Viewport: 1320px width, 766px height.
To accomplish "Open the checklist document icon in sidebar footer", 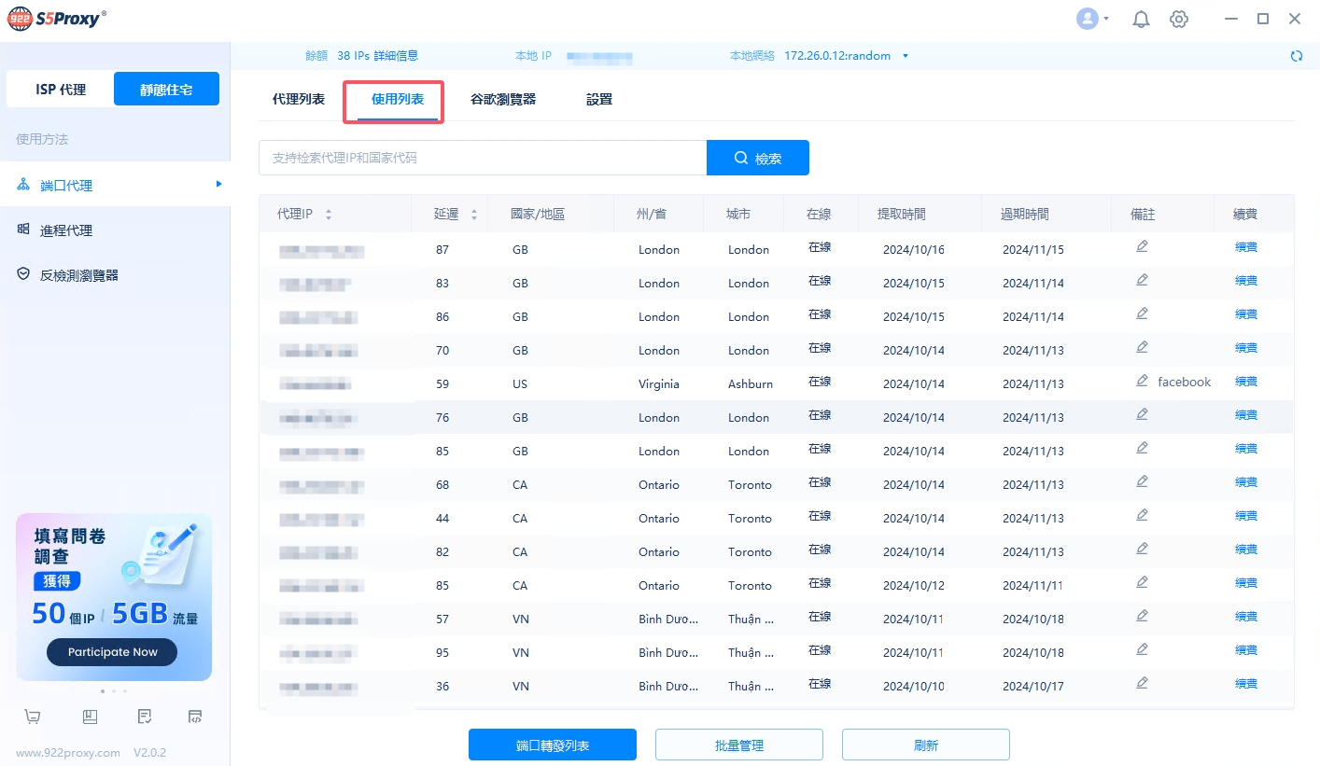I will [x=145, y=717].
